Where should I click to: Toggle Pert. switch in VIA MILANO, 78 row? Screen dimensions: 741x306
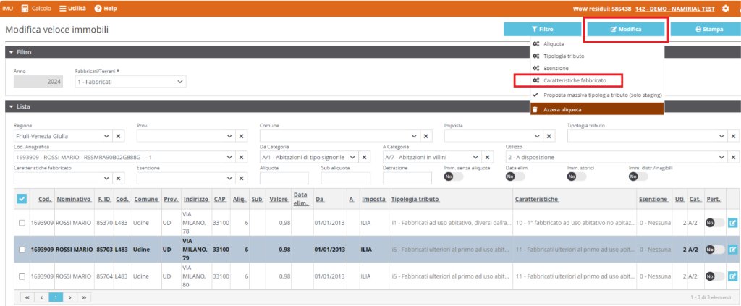[714, 223]
